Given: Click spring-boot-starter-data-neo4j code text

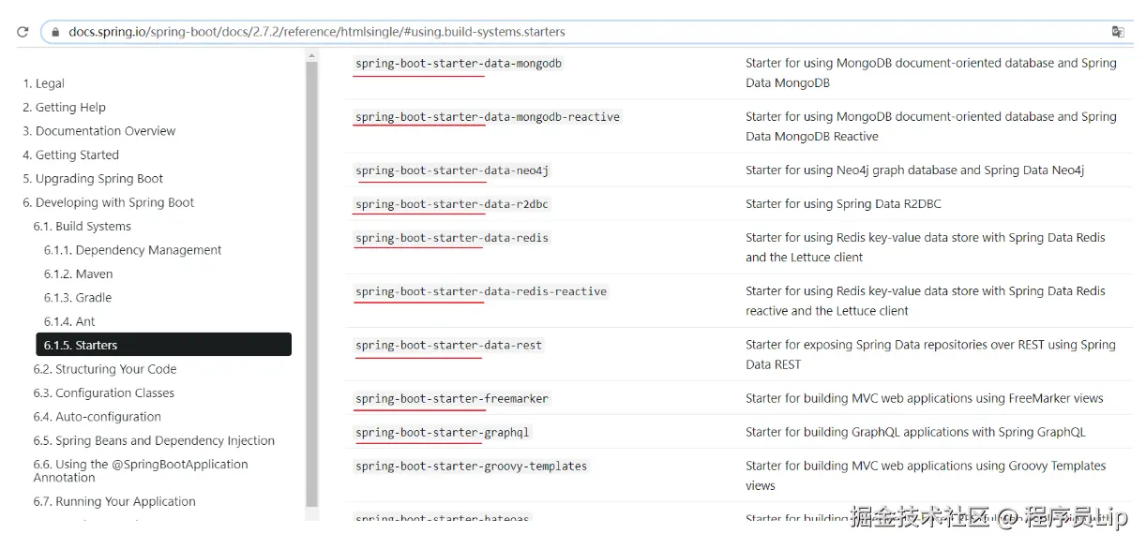Looking at the screenshot, I should [452, 170].
